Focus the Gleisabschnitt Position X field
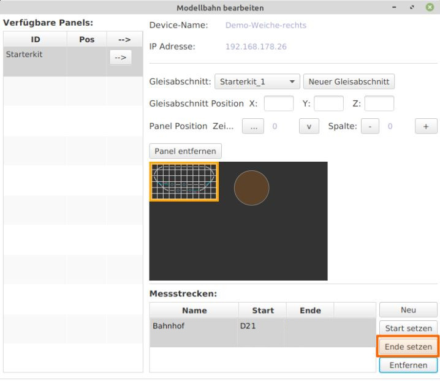The width and height of the screenshot is (440, 381). (279, 104)
